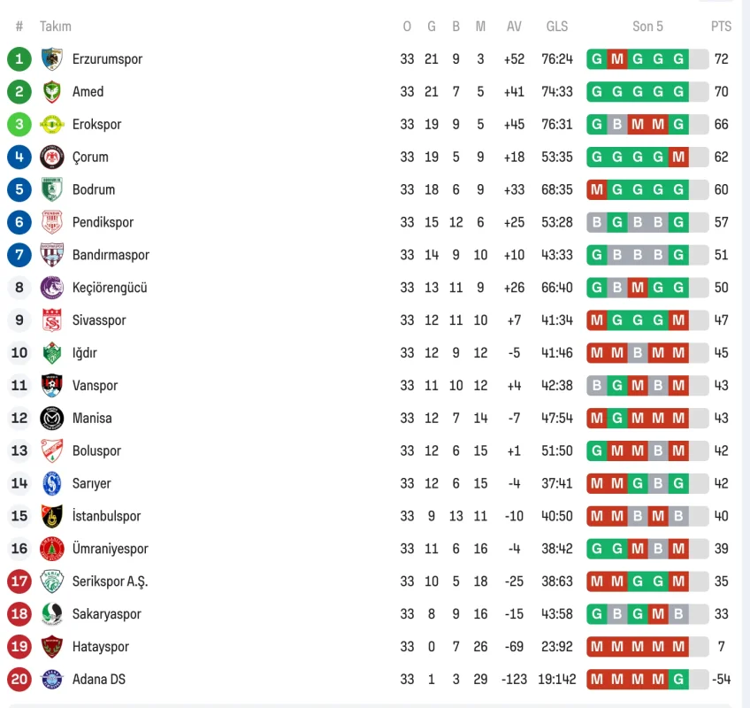750x708 pixels.
Task: Click the Sivasspor team logo
Action: [x=52, y=320]
